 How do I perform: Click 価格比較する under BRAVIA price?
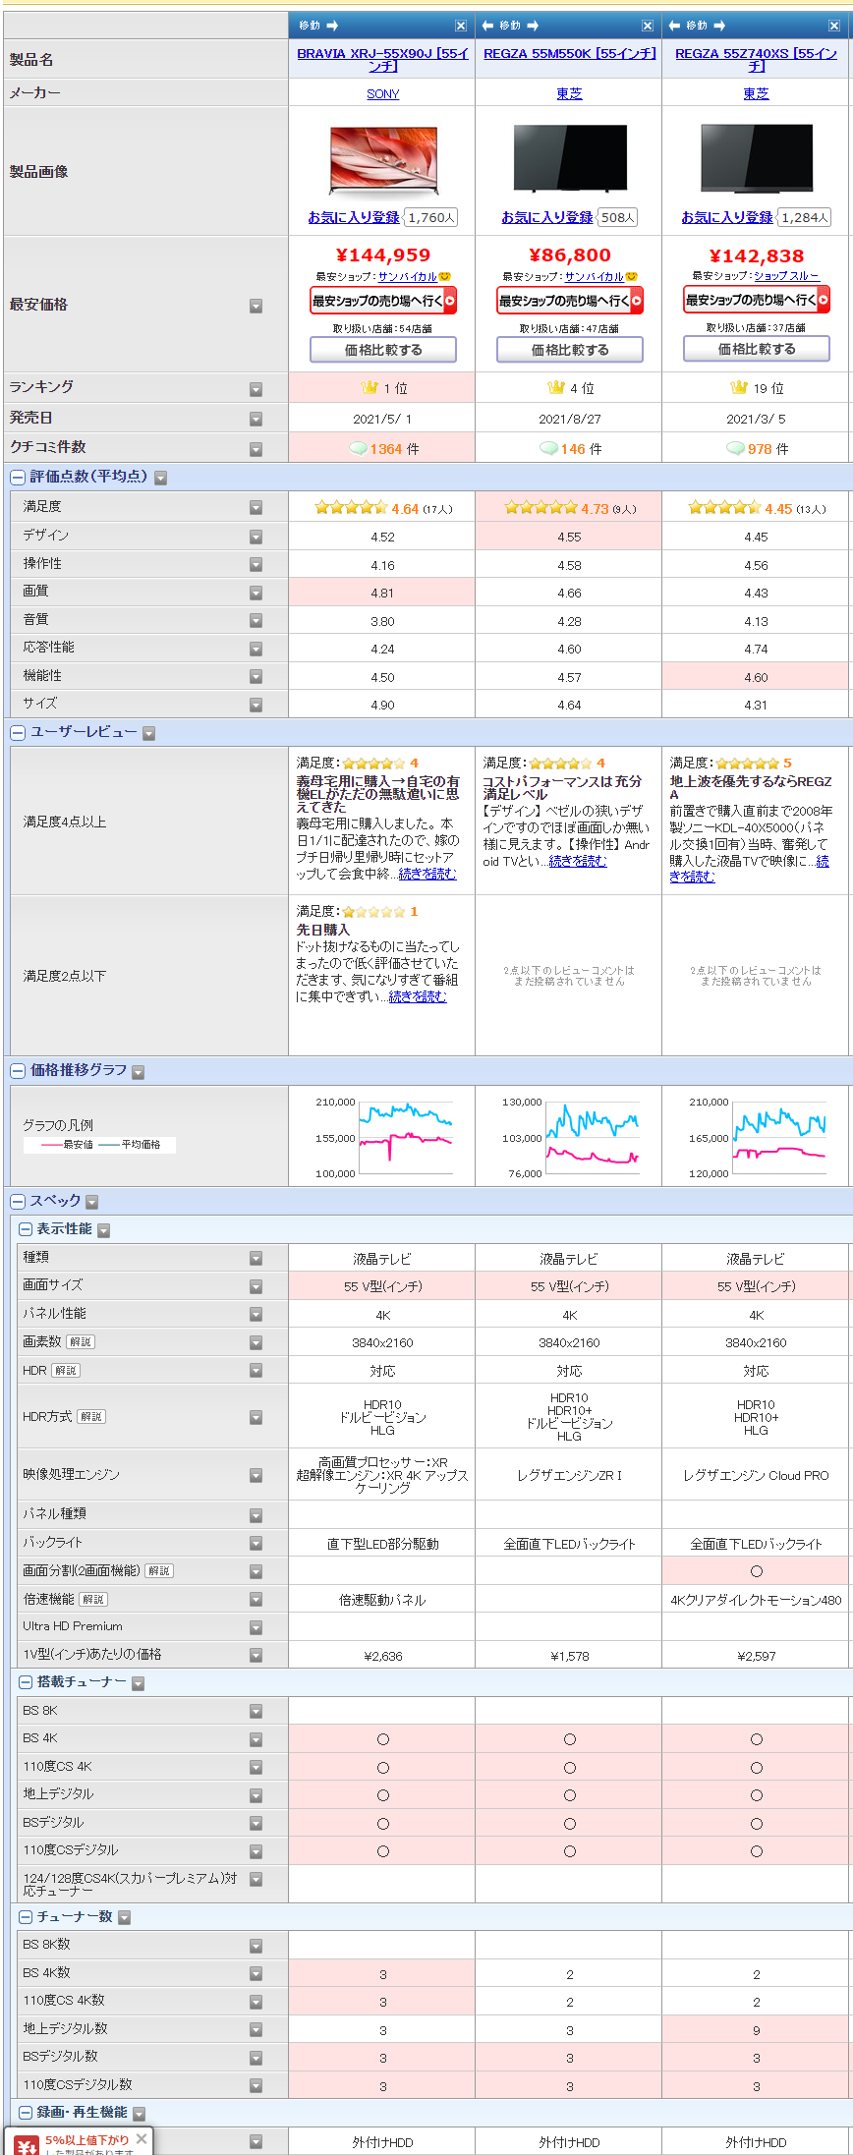[x=383, y=350]
